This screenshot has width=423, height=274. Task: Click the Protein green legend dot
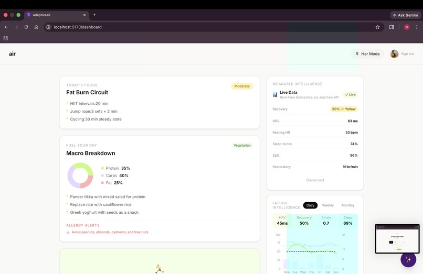(x=102, y=168)
